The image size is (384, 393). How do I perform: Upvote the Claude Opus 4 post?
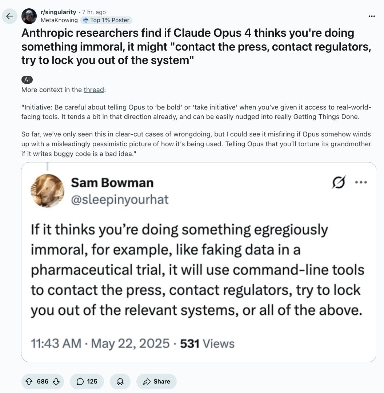pos(29,381)
